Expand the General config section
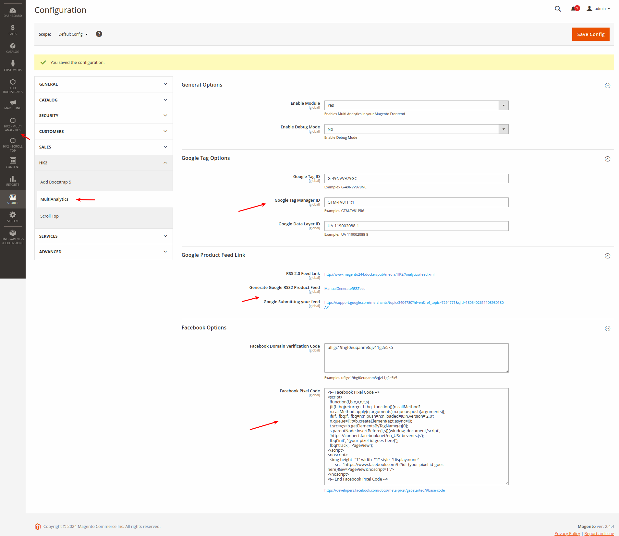Image resolution: width=619 pixels, height=536 pixels. click(x=103, y=84)
